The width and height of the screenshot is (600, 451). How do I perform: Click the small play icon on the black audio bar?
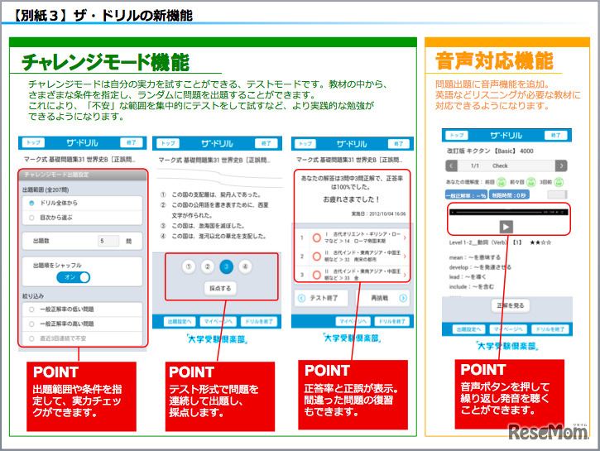pyautogui.click(x=453, y=212)
